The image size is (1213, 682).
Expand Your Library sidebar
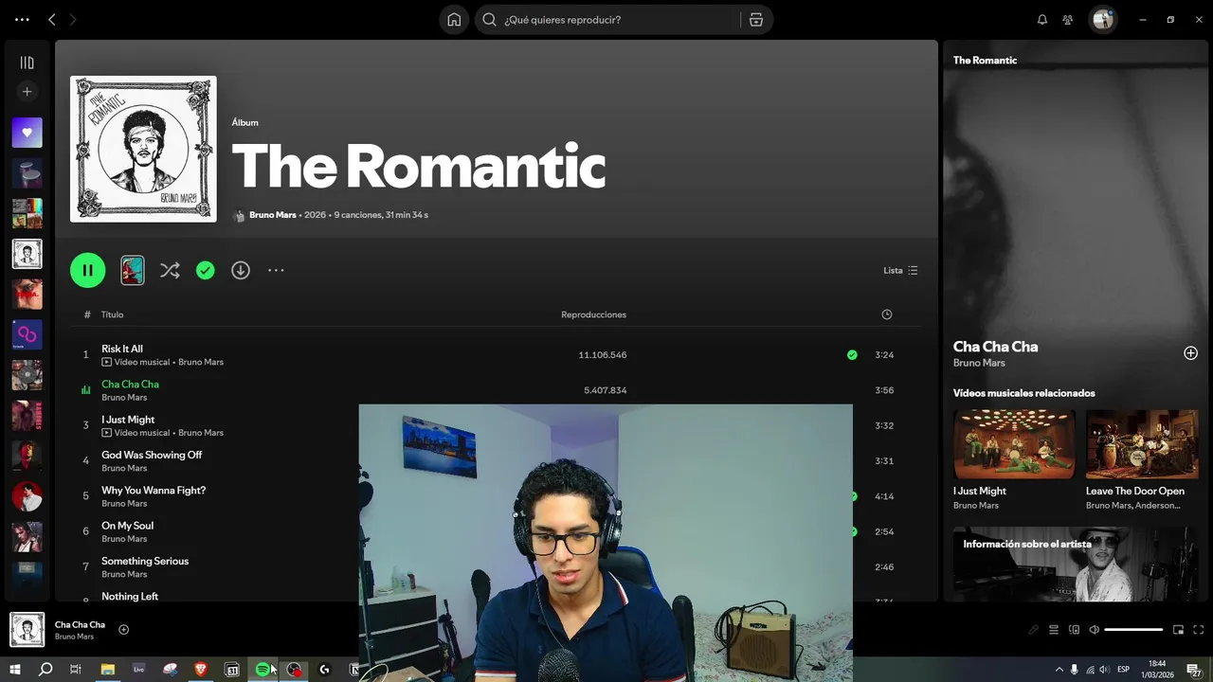[27, 63]
